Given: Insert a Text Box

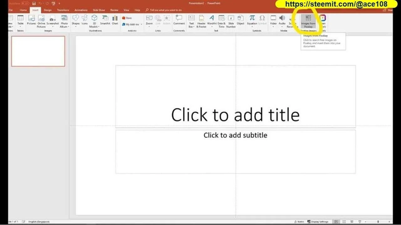Looking at the screenshot, I should click(x=191, y=21).
